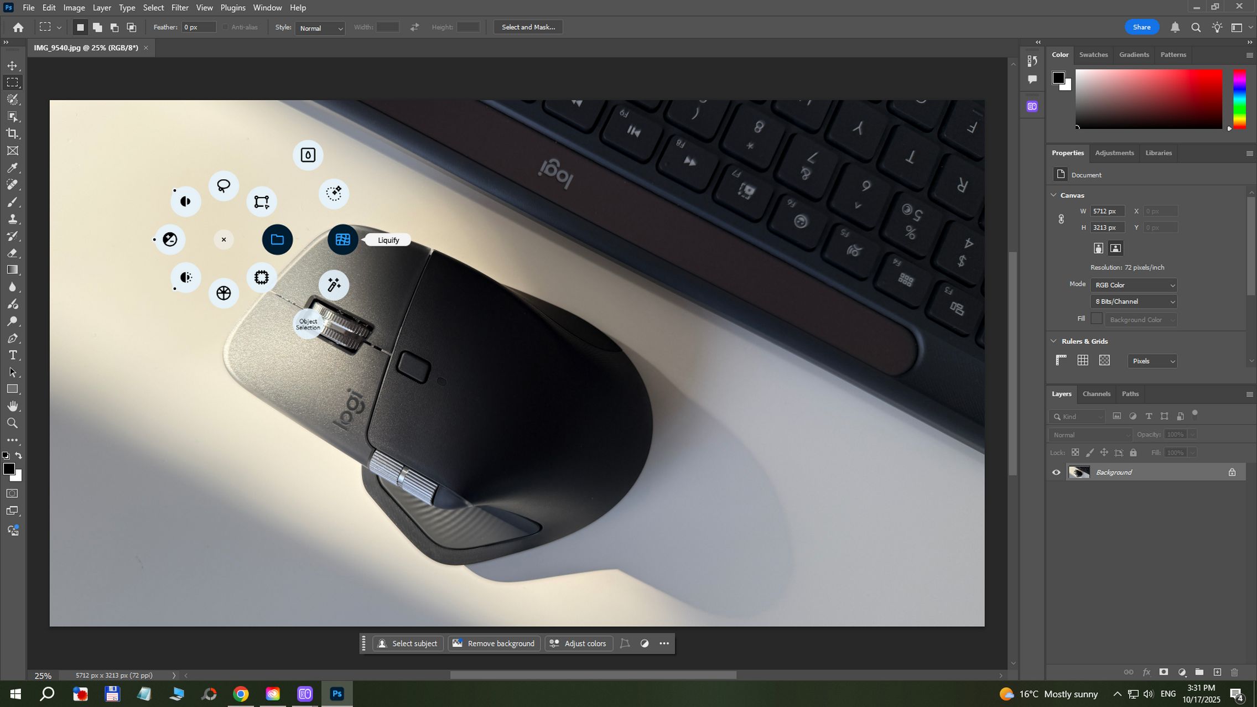Create a new layer with plus icon
This screenshot has height=707, width=1257.
pos(1217,672)
